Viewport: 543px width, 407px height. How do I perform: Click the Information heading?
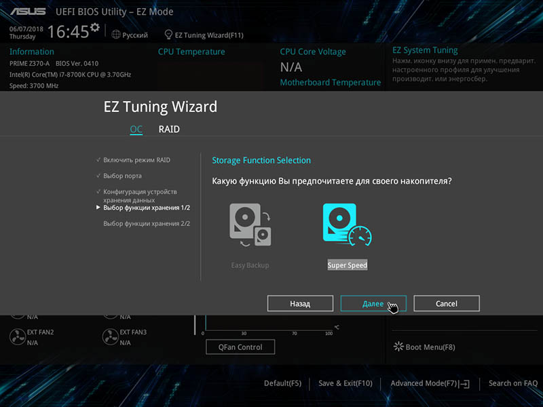point(31,52)
